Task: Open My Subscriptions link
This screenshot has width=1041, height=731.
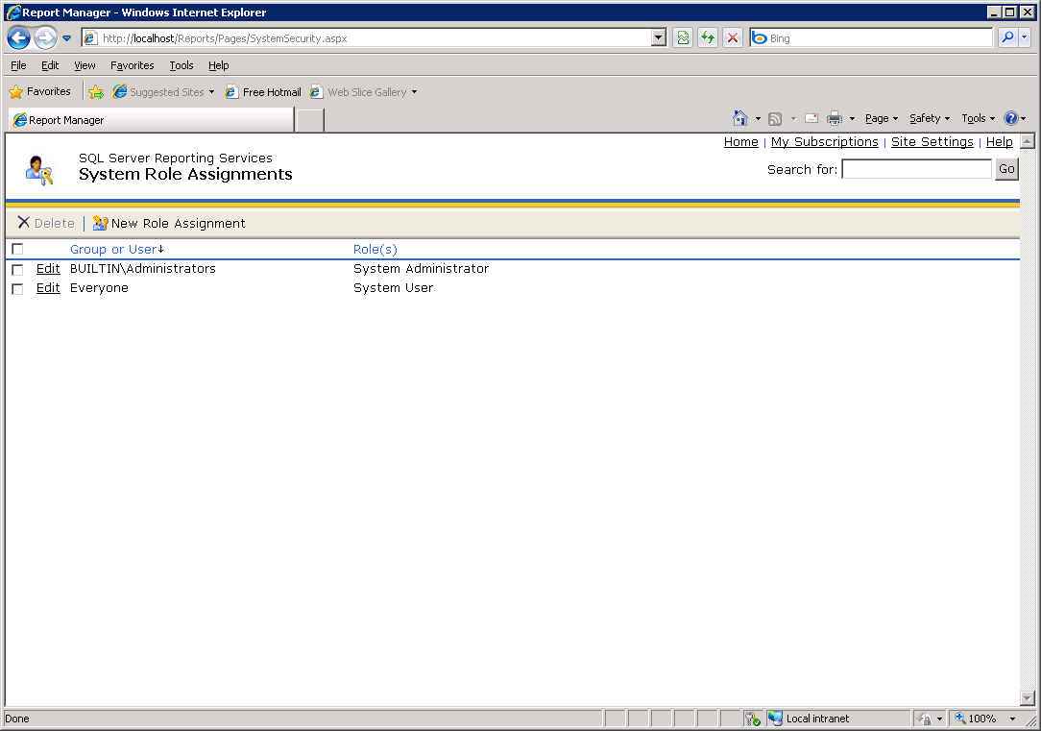Action: click(x=825, y=141)
